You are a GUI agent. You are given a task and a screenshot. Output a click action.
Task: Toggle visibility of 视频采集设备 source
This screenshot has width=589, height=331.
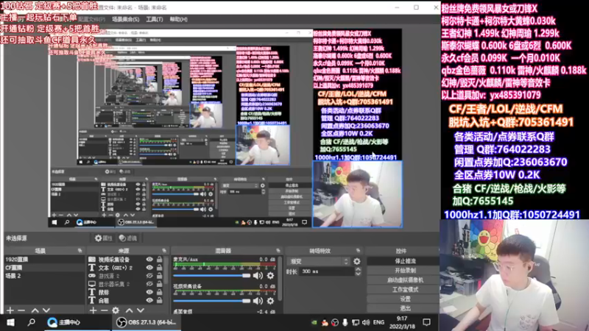click(x=149, y=260)
